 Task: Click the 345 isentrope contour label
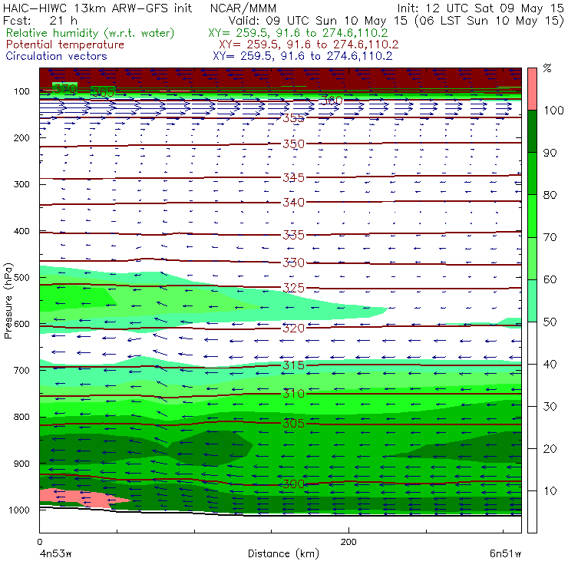coord(293,177)
